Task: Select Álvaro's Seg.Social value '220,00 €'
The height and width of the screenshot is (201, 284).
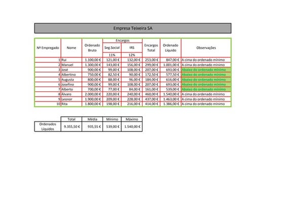Action: (112, 94)
